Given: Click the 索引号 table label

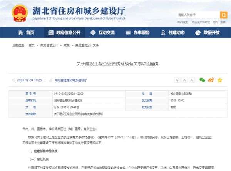Looking at the screenshot, I should (31, 94).
